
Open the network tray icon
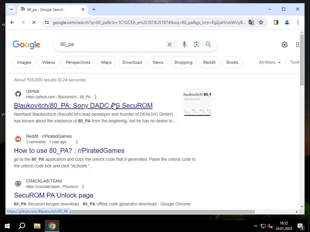pos(263,226)
